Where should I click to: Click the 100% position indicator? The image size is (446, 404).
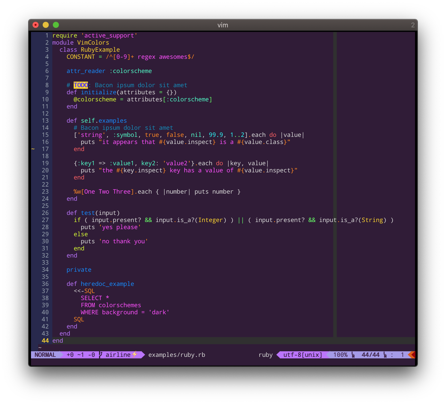click(x=340, y=355)
